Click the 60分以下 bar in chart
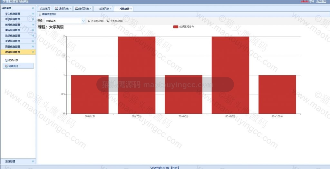This screenshot has height=169, width=330. (90, 94)
